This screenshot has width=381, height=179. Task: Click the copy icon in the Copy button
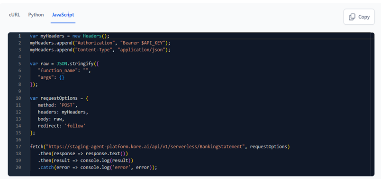(352, 17)
